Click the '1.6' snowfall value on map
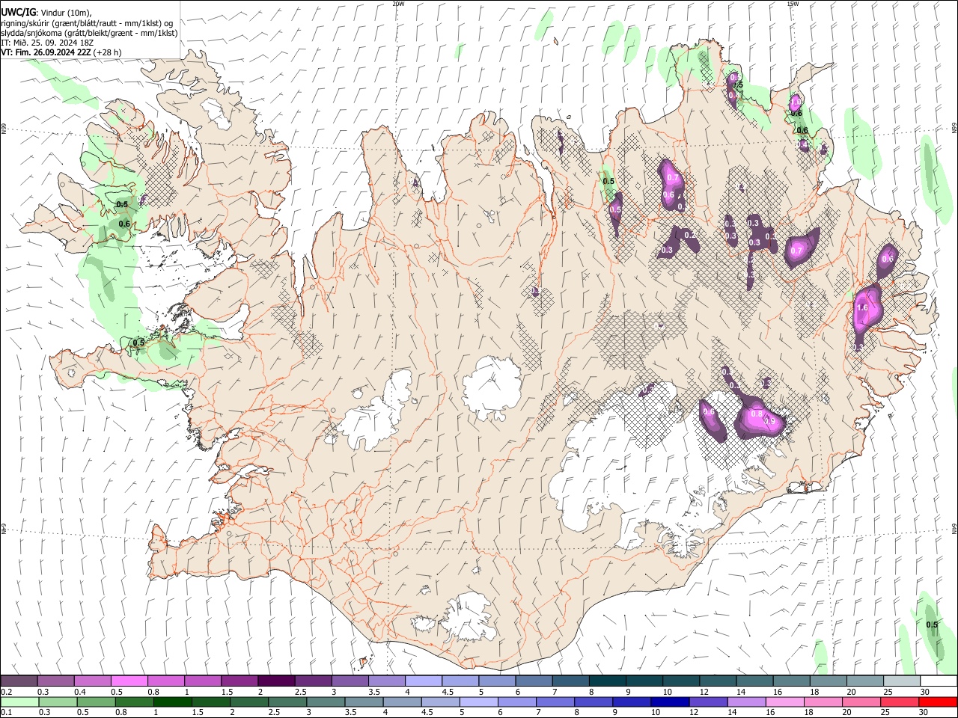Viewport: 958px width, 718px height. click(861, 307)
